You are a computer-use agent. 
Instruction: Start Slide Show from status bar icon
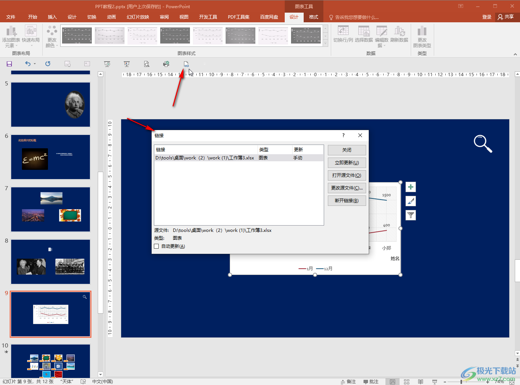point(435,382)
